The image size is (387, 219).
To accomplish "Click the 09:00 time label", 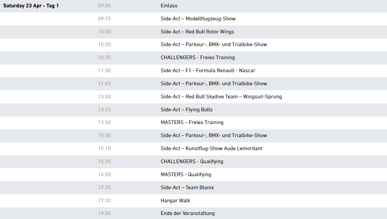I will coord(105,6).
